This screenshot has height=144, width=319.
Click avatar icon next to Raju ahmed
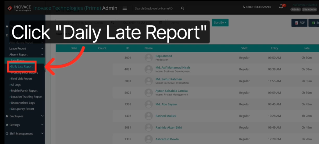point(149,58)
